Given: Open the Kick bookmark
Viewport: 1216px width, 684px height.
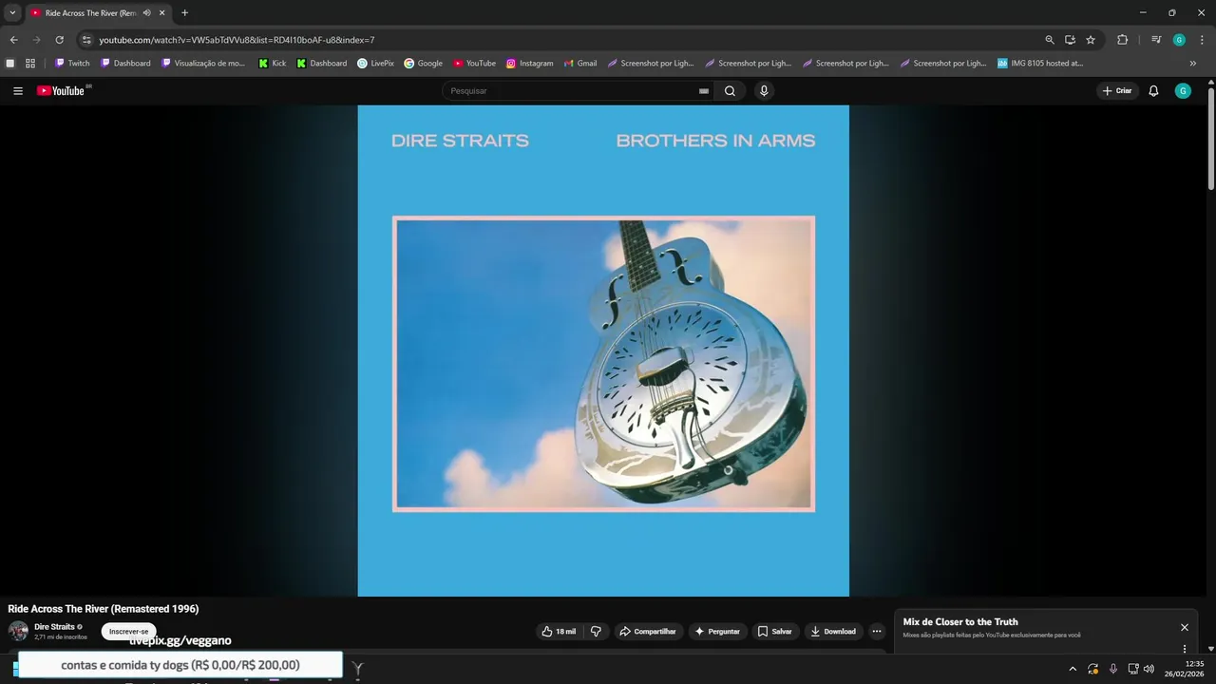Looking at the screenshot, I should (272, 64).
